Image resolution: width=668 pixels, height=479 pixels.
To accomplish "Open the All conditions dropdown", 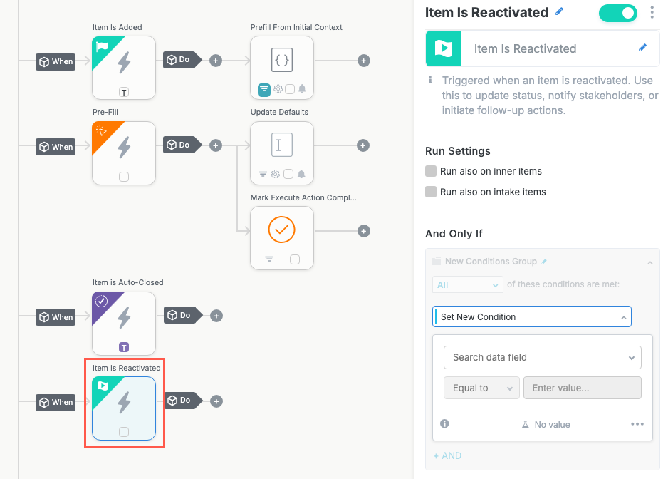I will (468, 284).
